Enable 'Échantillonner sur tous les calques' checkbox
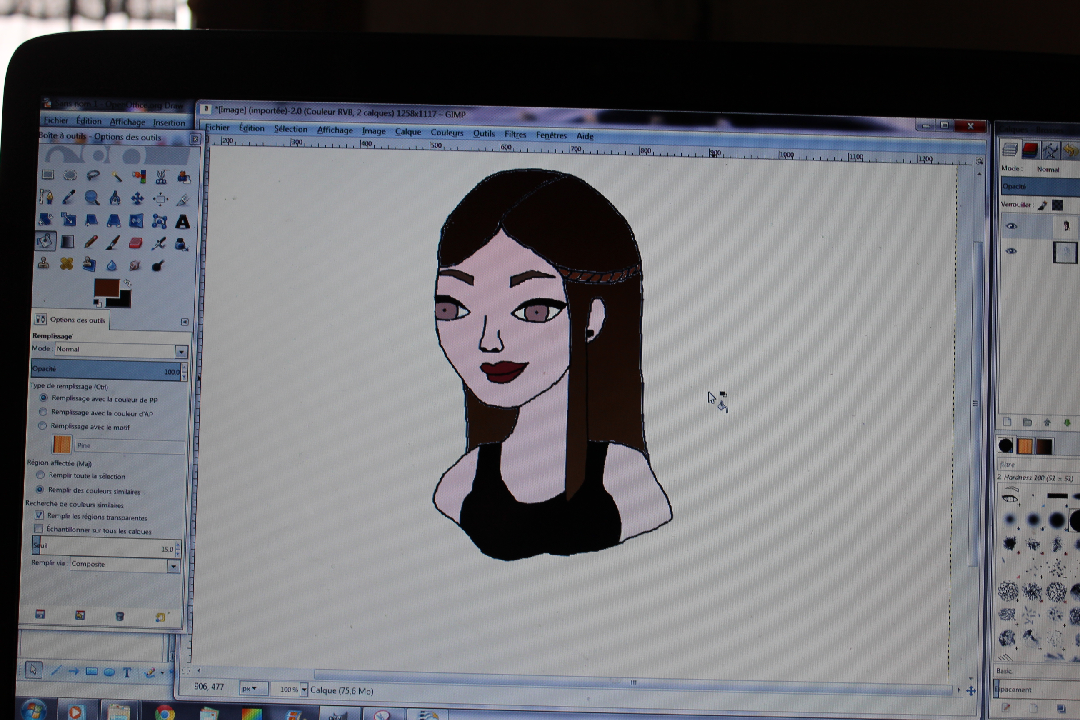This screenshot has height=720, width=1080. point(39,529)
